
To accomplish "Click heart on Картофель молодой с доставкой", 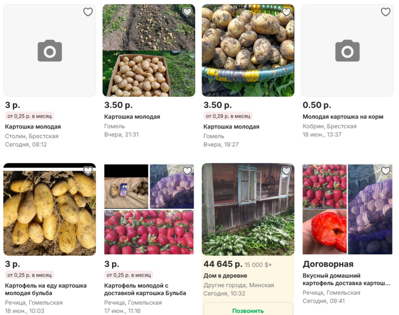I will click(187, 171).
